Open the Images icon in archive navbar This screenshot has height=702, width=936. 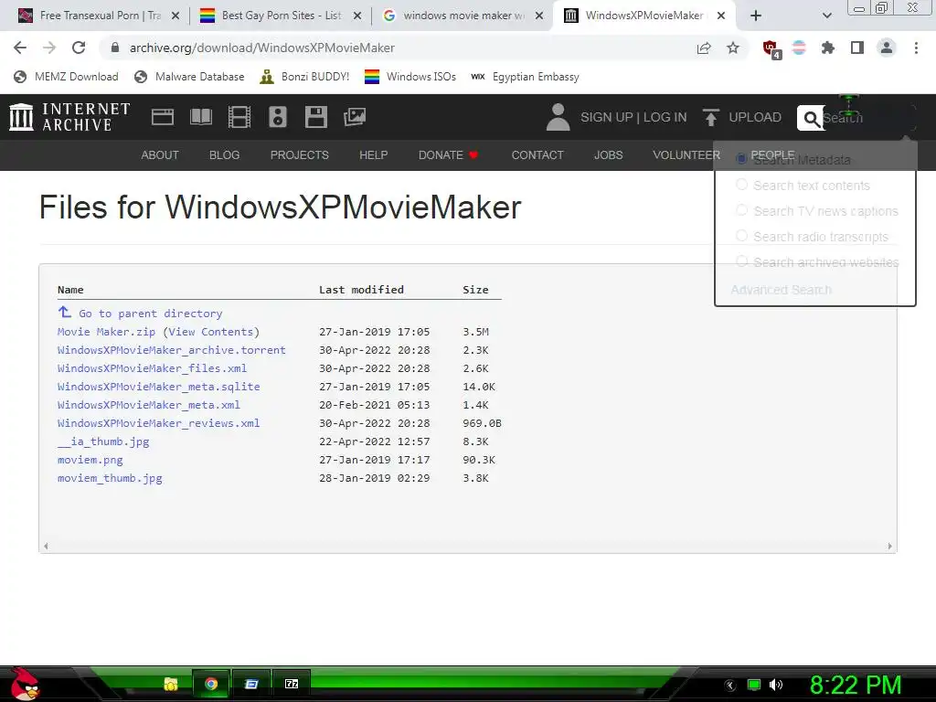tap(355, 117)
